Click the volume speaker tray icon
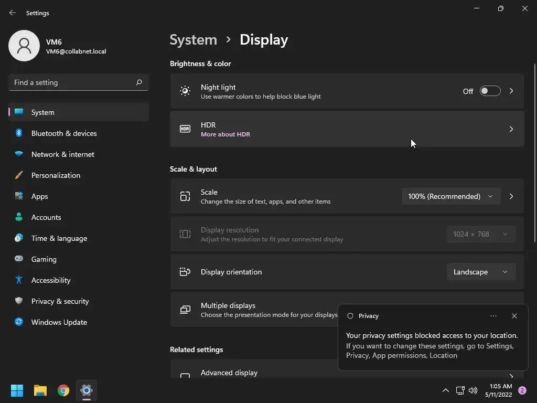This screenshot has height=403, width=537. click(473, 390)
